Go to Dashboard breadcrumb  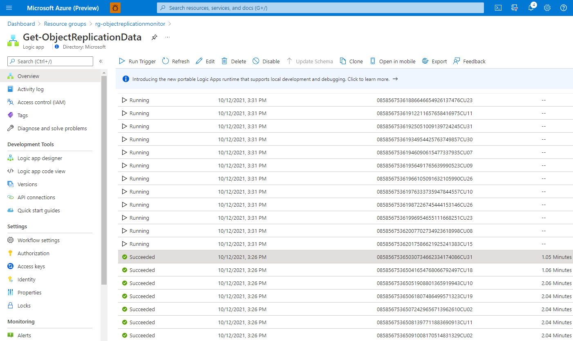coord(21,24)
